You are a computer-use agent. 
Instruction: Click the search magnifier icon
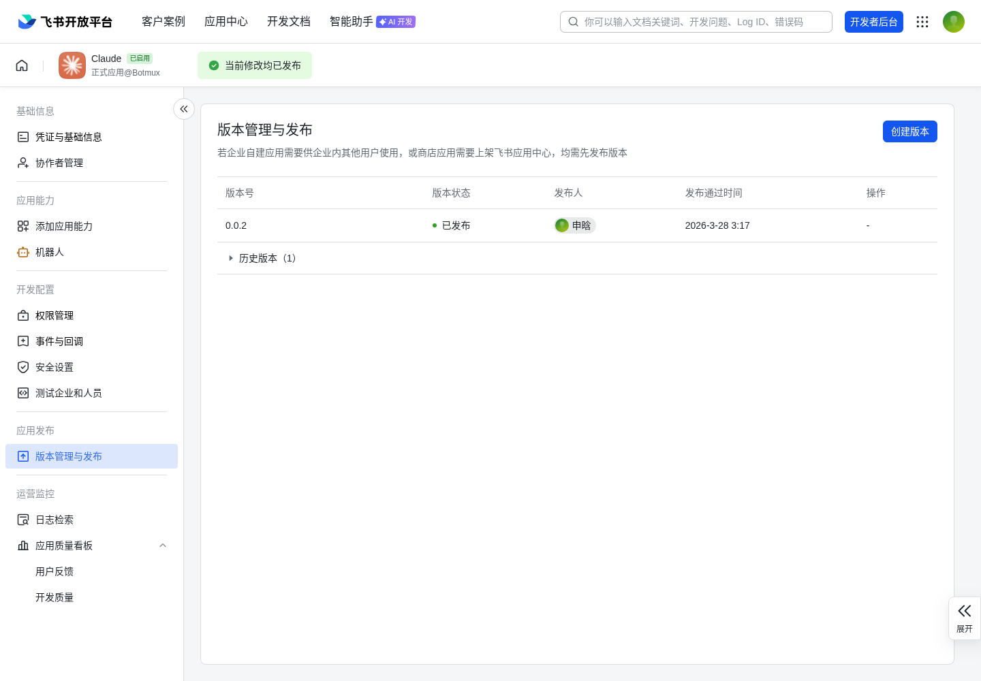click(x=574, y=22)
